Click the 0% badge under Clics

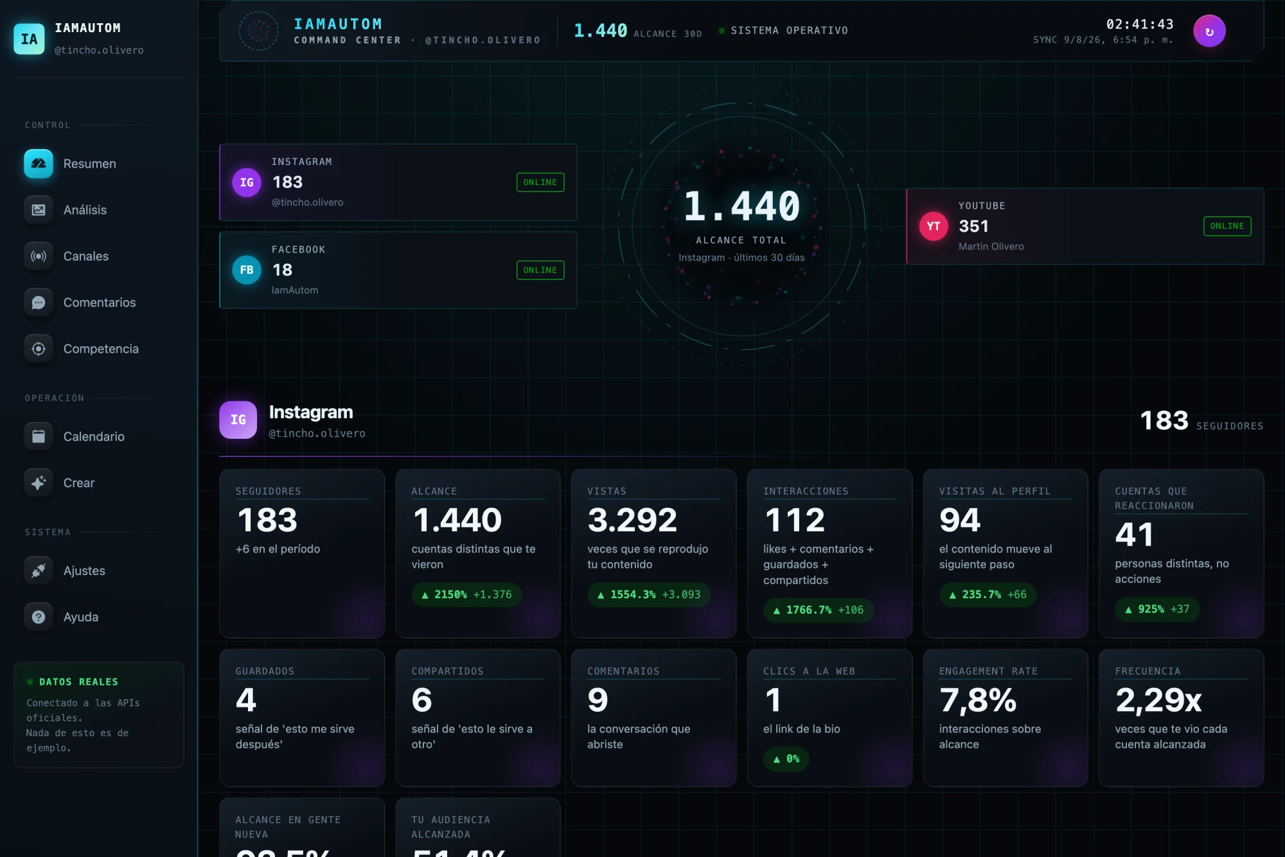786,759
